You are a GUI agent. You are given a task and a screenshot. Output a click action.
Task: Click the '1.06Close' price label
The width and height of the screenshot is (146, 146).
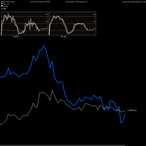[132, 110]
